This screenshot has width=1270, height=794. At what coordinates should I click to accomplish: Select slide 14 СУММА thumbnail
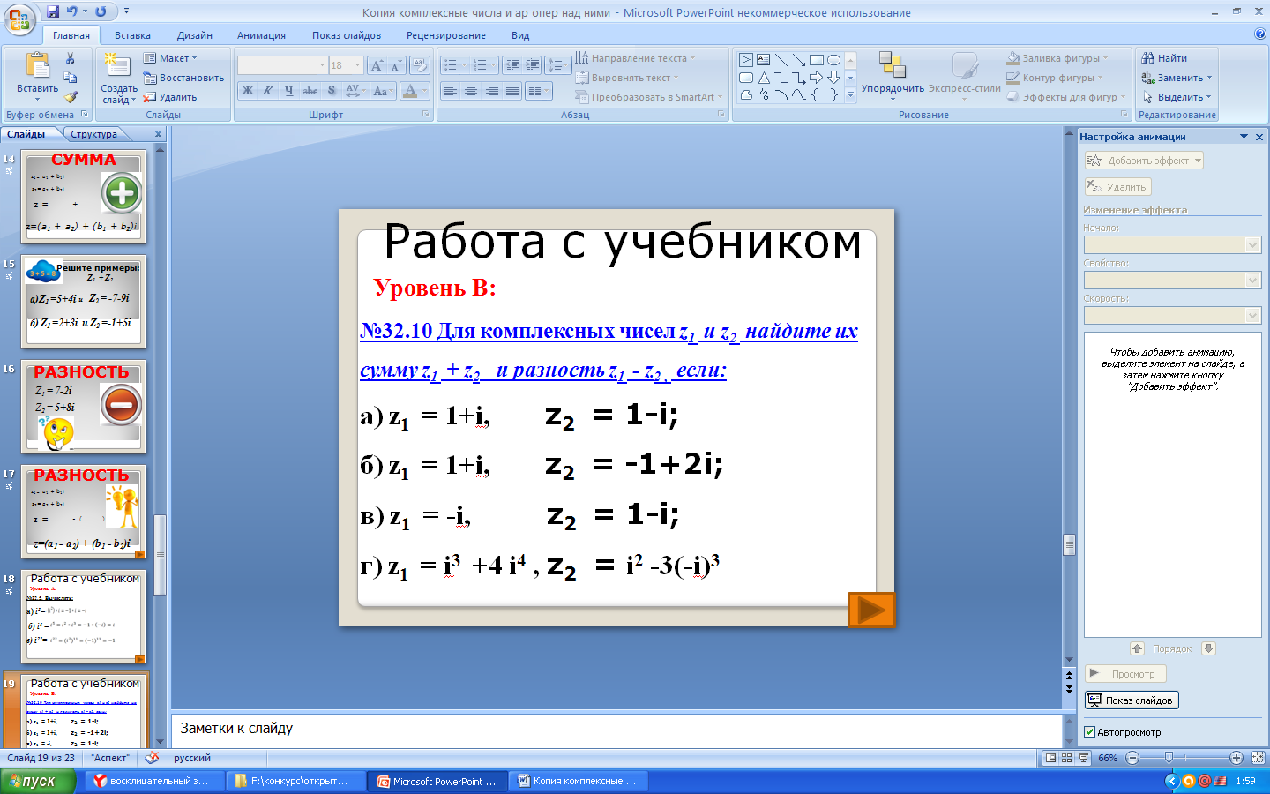[x=84, y=197]
